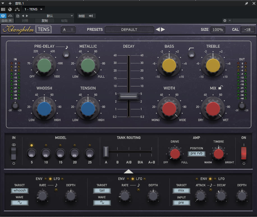Screen dimensions: 257x217
Task: Select MODEL 10 button
Action: (x=46, y=153)
